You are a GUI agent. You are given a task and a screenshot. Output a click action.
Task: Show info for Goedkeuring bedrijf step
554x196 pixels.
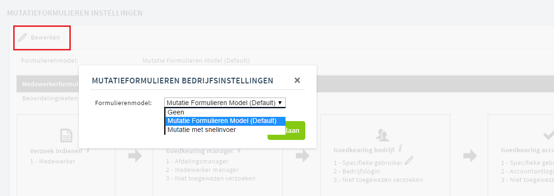pyautogui.click(x=400, y=148)
